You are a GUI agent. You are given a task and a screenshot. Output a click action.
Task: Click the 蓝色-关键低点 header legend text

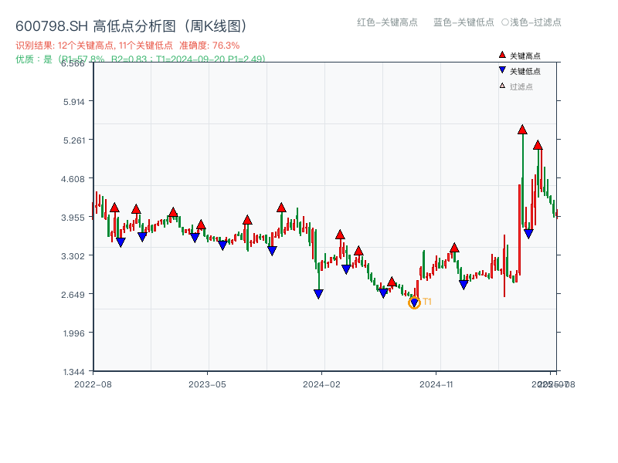463,22
